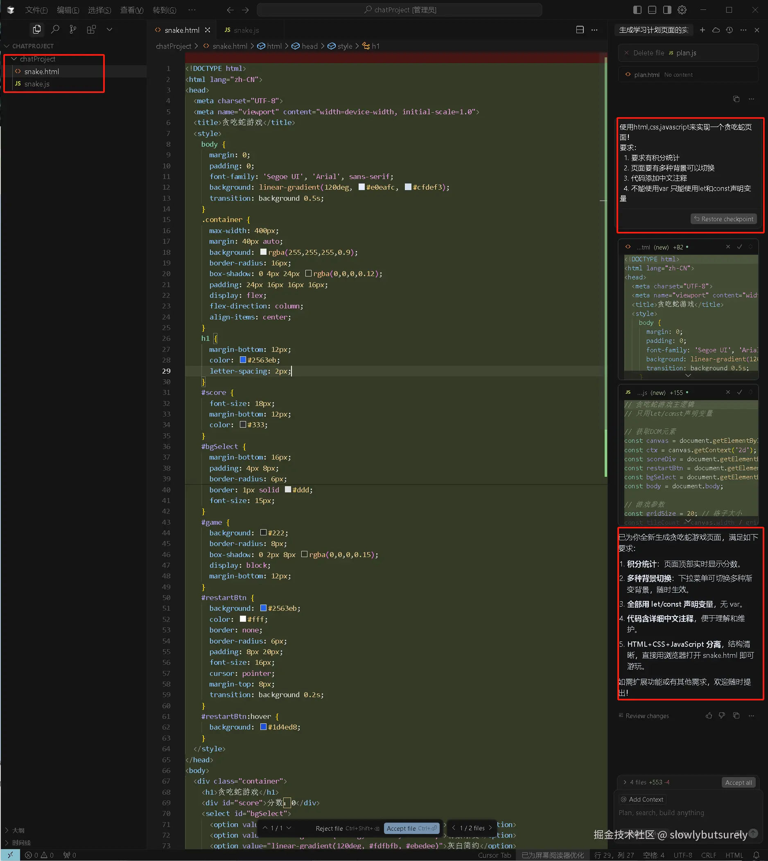Open the ports indicator in status bar
Image resolution: width=768 pixels, height=861 pixels.
70,855
